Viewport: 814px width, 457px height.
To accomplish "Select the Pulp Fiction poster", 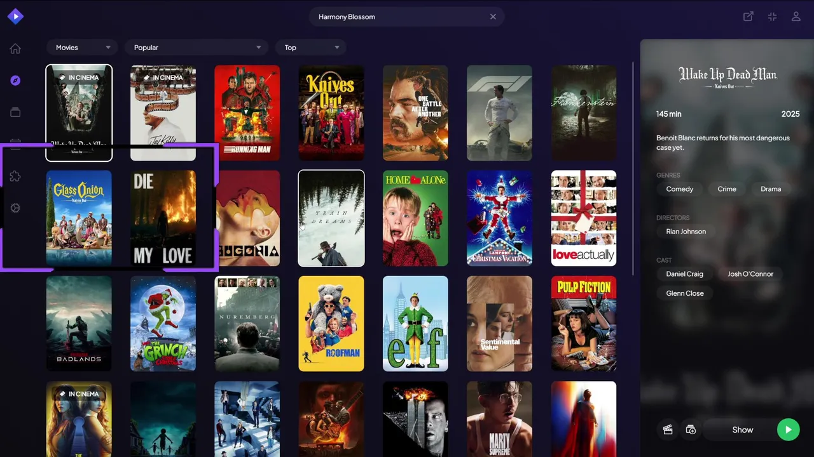I will pyautogui.click(x=584, y=324).
